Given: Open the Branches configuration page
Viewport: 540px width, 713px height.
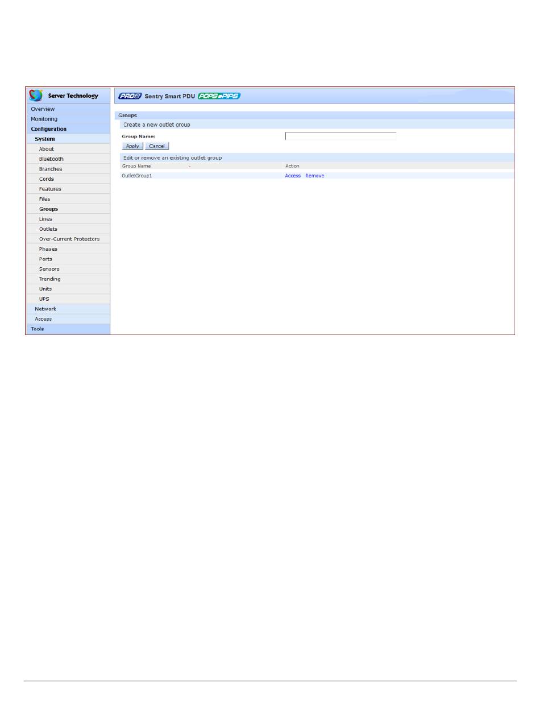Looking at the screenshot, I should [x=68, y=169].
